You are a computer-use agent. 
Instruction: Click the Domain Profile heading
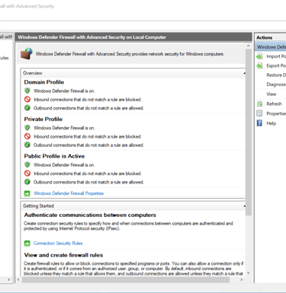(44, 82)
